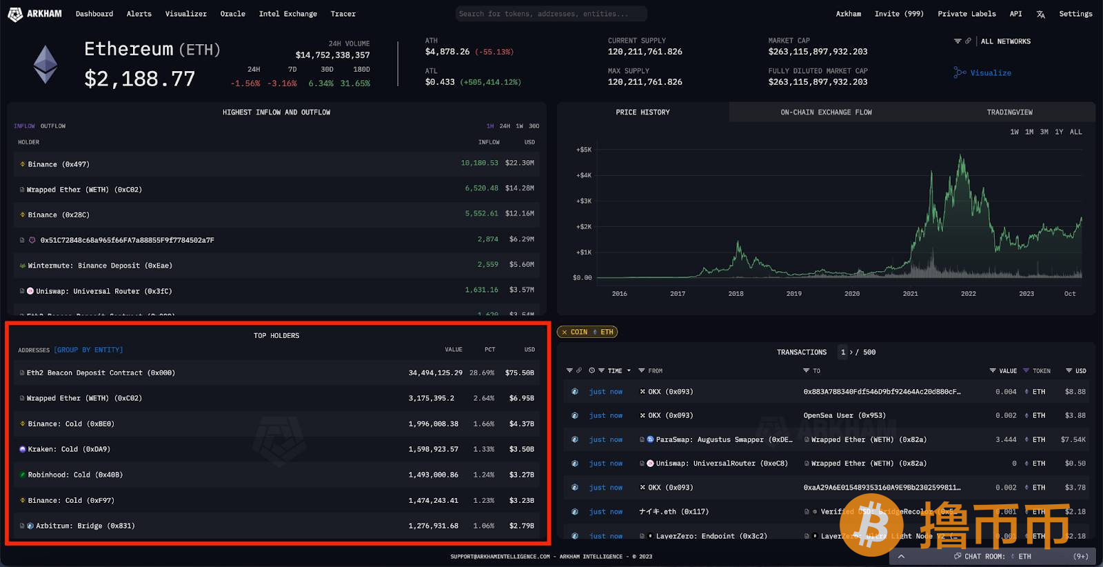Image resolution: width=1103 pixels, height=567 pixels.
Task: Click the Arkham logo in the header
Action: pos(34,14)
